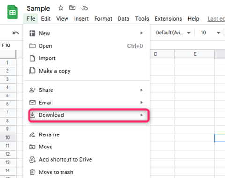The width and height of the screenshot is (225, 178).
Task: Open the Last edit history link
Action: tap(216, 19)
